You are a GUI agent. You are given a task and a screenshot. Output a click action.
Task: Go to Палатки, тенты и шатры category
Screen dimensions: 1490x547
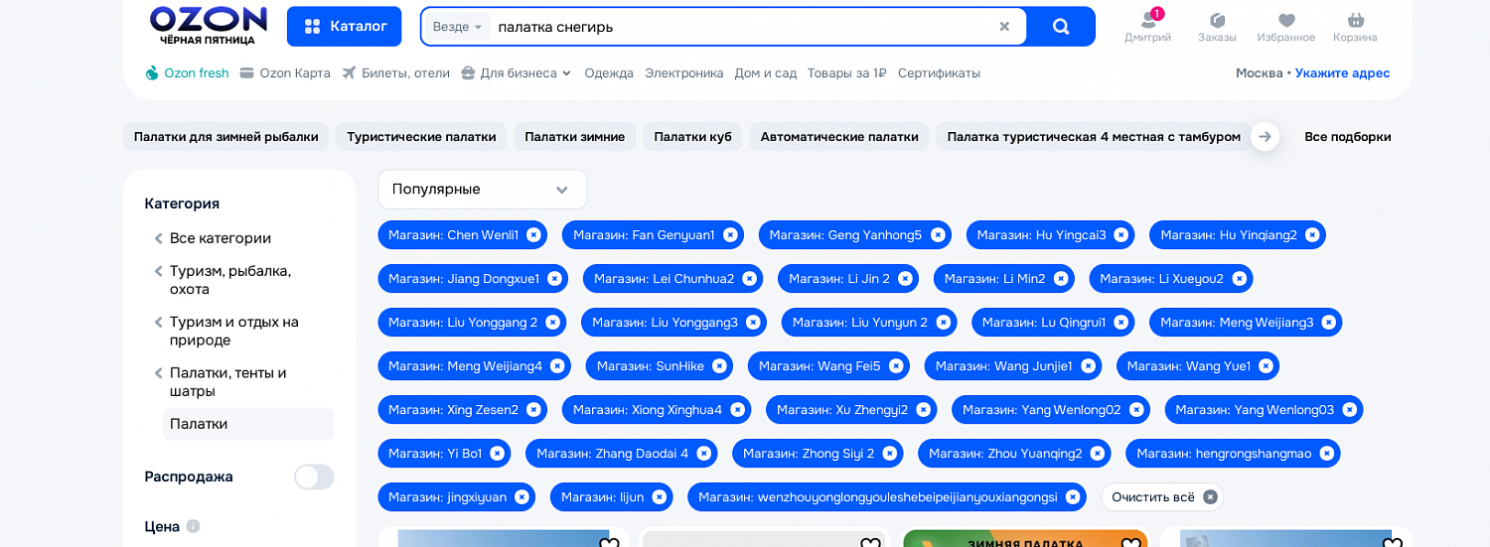(x=227, y=381)
